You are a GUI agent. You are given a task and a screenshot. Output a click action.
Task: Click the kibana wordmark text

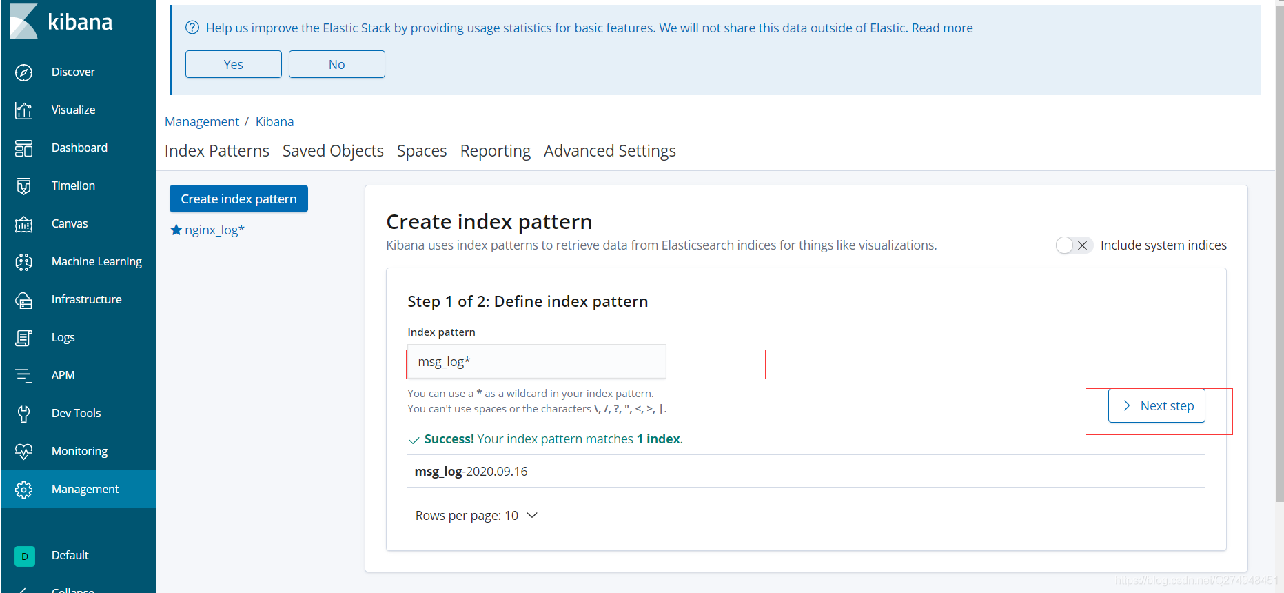(80, 22)
